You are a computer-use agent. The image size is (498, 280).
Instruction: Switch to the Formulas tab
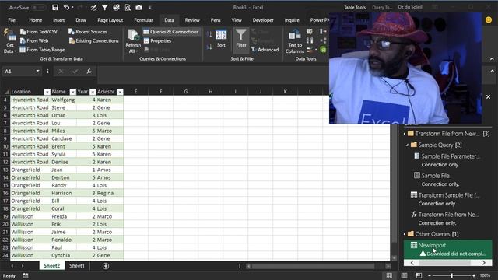pyautogui.click(x=143, y=20)
